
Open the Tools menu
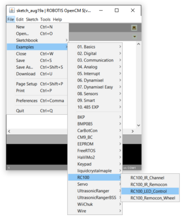click(x=46, y=19)
